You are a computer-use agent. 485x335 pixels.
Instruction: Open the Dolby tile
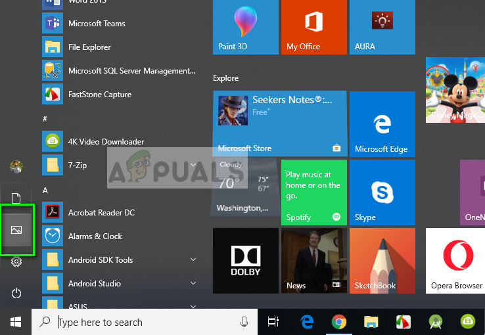(x=245, y=260)
